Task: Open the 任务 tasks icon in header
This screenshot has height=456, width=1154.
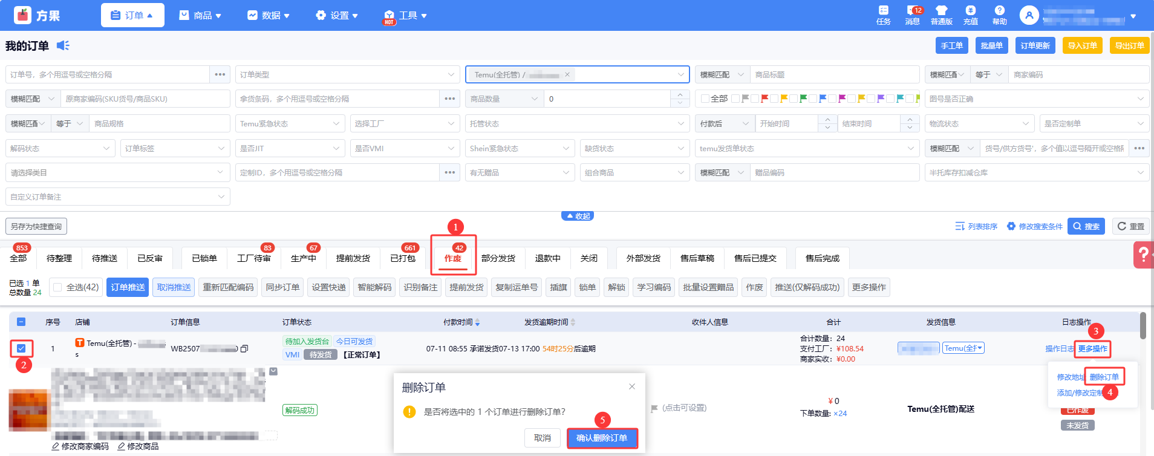Action: (883, 15)
